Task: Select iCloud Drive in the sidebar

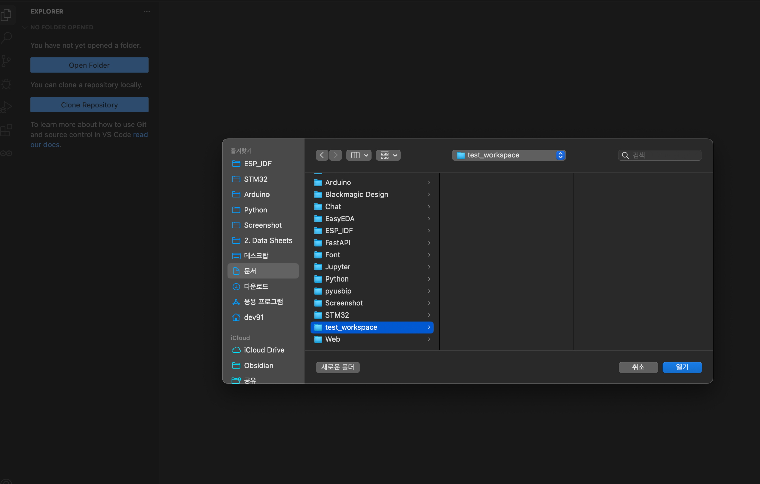Action: [264, 350]
